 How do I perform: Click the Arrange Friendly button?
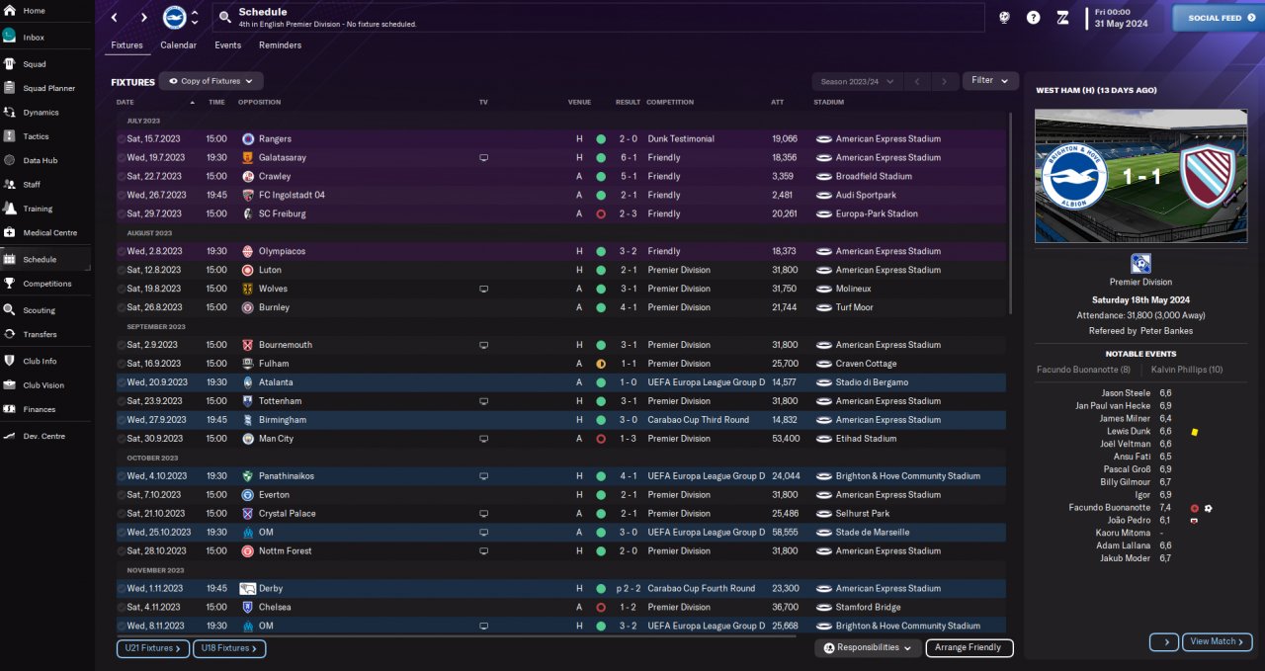pos(970,648)
